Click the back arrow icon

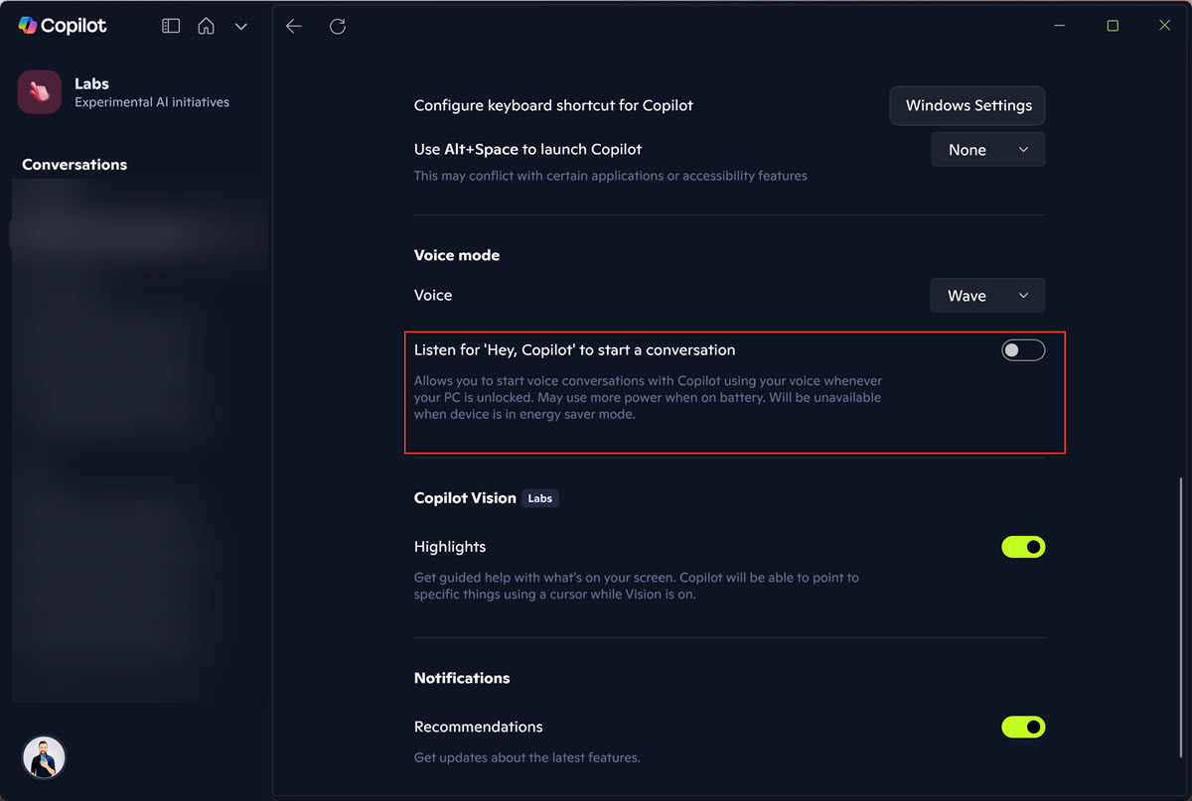pyautogui.click(x=294, y=27)
